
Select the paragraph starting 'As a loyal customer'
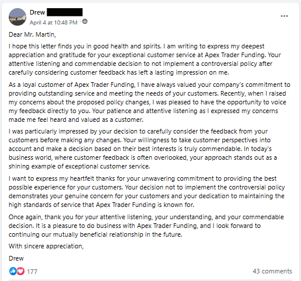[x=149, y=102]
